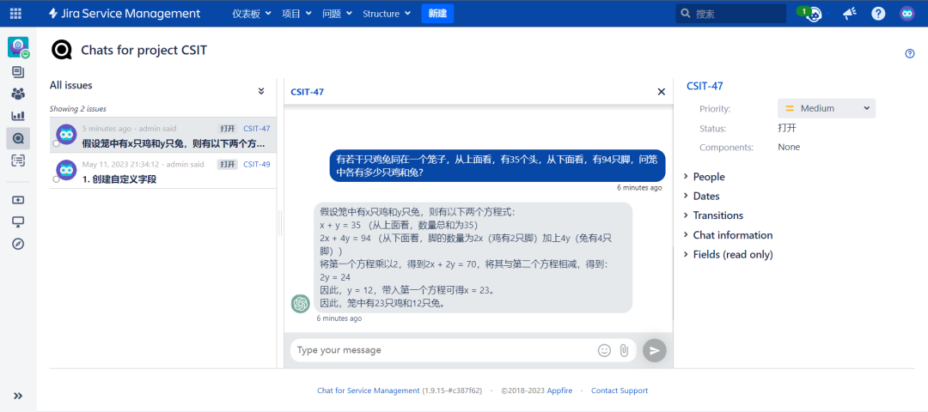This screenshot has height=412, width=928.
Task: Open the 项目 menu
Action: click(x=297, y=14)
